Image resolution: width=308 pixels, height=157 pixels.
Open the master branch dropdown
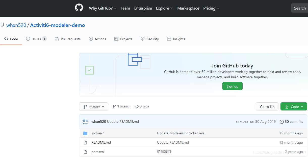[94, 106]
